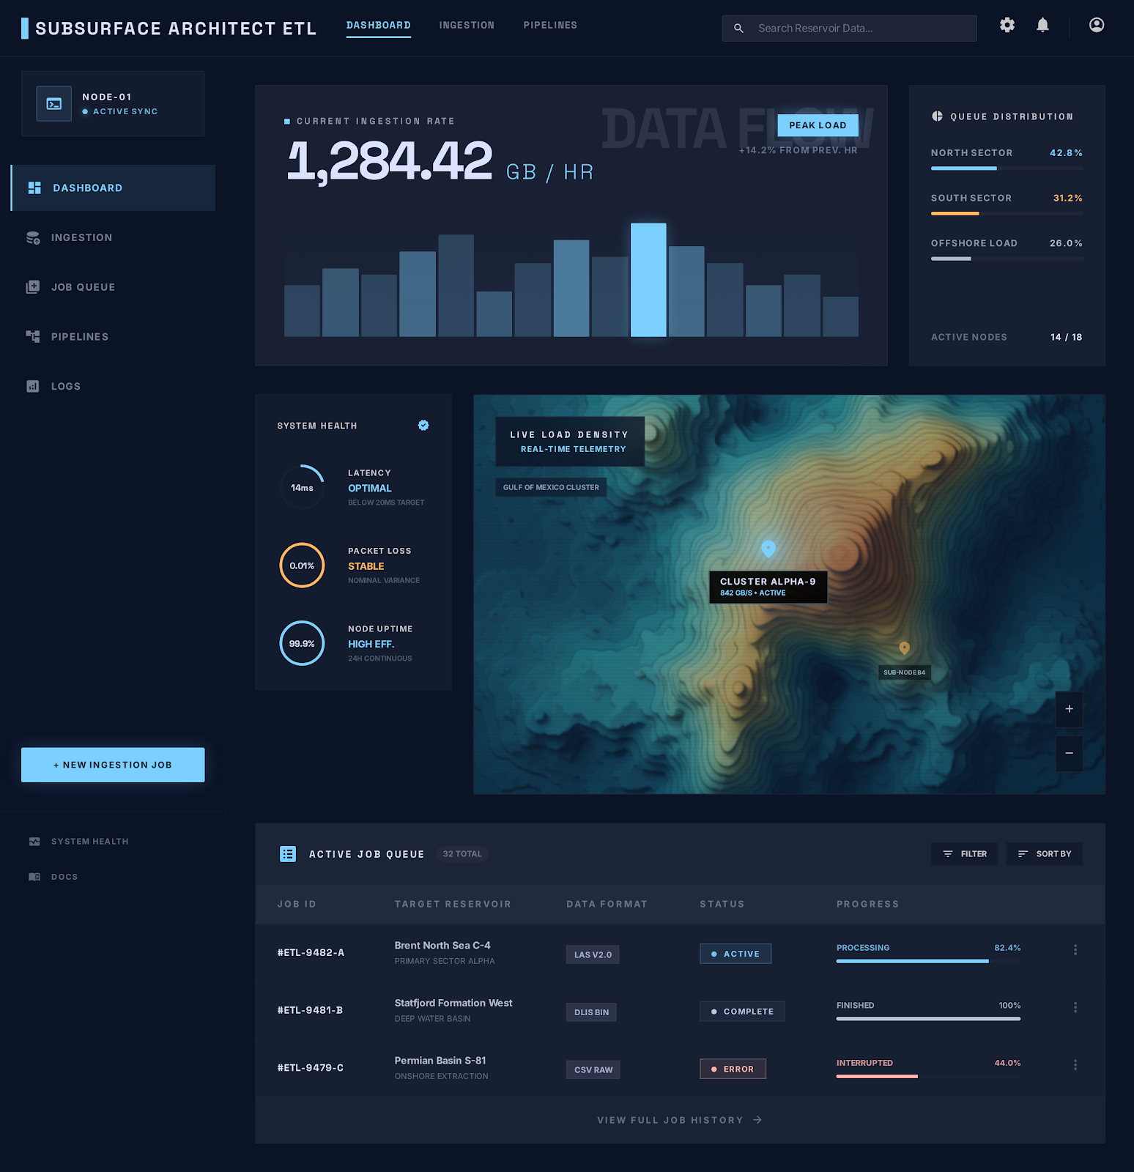Screen dimensions: 1134x1172
Task: Click the 99.9% node uptime gauge
Action: [302, 643]
